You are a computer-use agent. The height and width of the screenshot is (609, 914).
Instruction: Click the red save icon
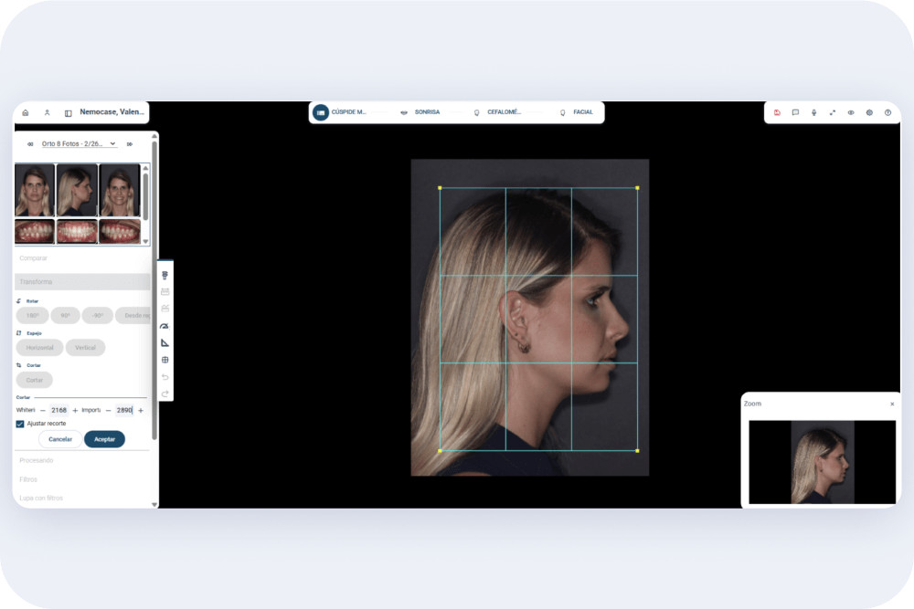tap(777, 113)
